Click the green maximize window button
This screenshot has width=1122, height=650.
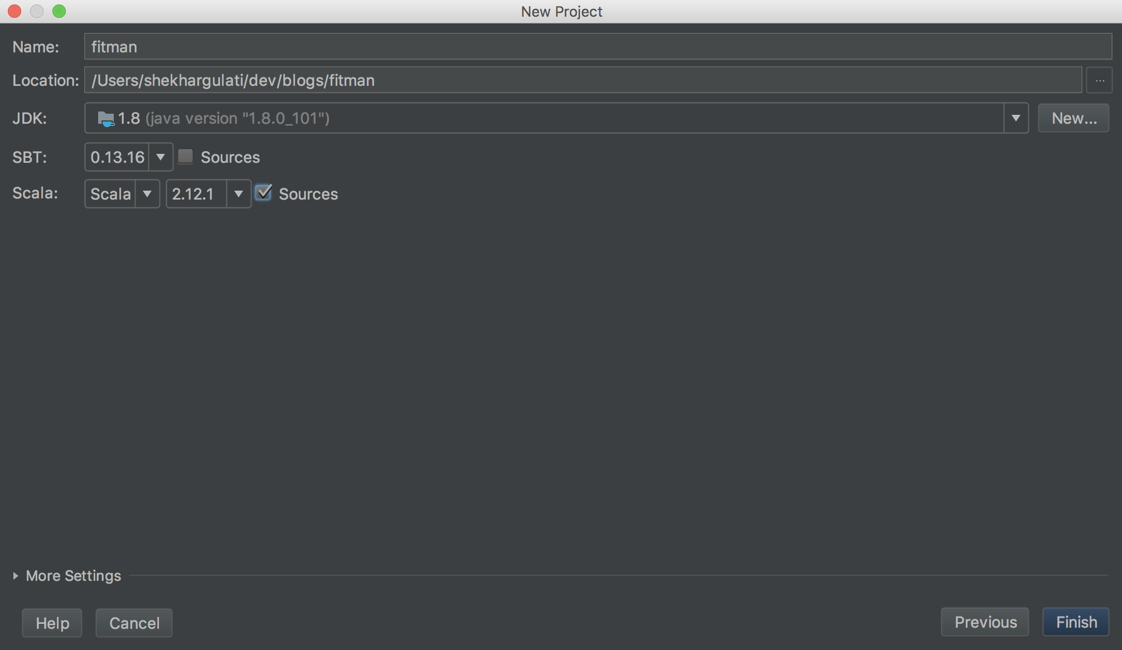(x=59, y=11)
